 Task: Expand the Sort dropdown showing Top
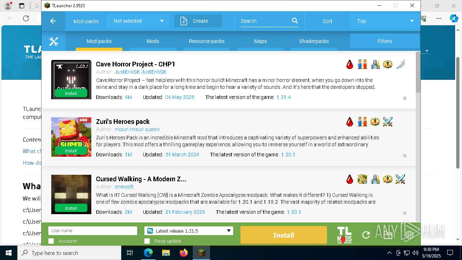pyautogui.click(x=385, y=21)
